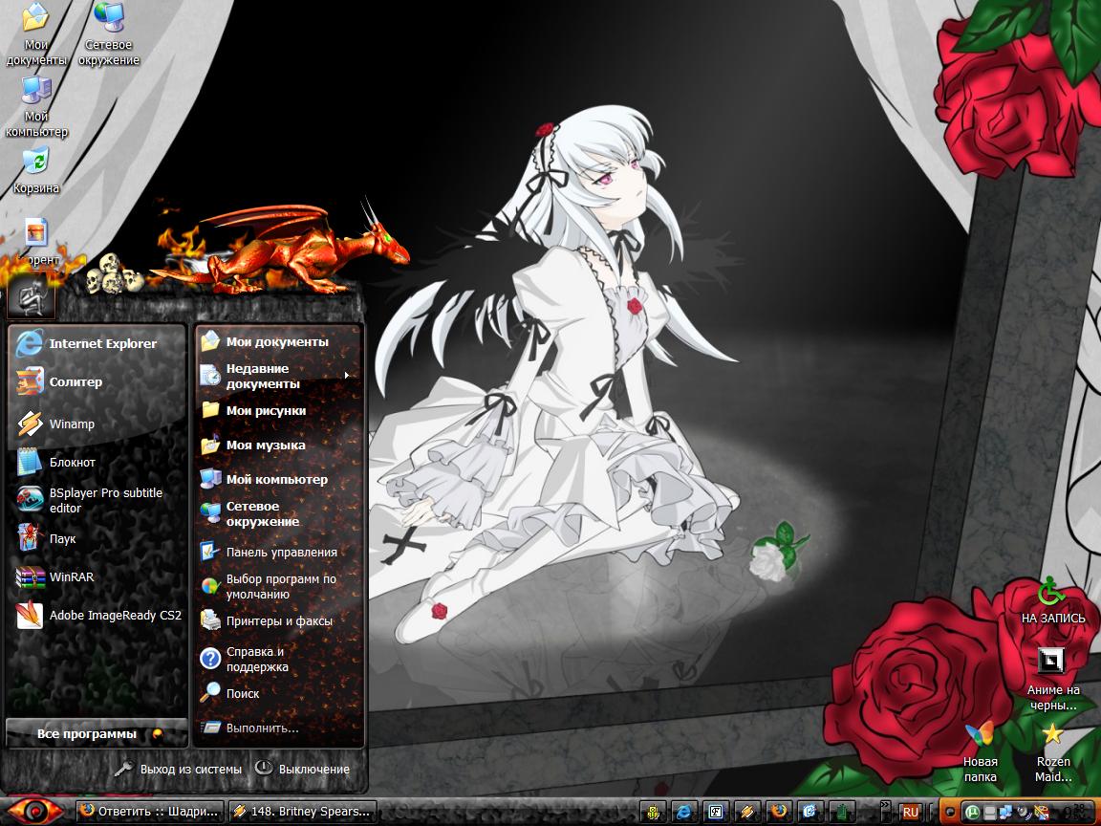Launch Adobe ImageReady CS2
Viewport: 1101px width, 826px height.
point(97,616)
